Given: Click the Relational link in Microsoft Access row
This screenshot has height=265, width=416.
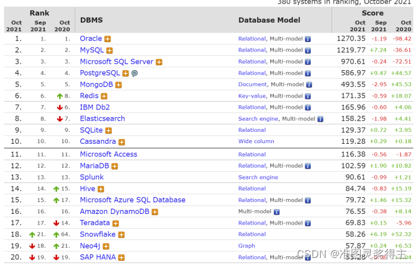Looking at the screenshot, I should 252,154.
